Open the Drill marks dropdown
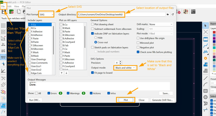Viewport: 216px width, 116px height. 161,24
